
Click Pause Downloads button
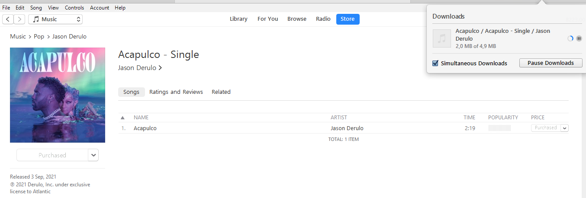tap(551, 63)
